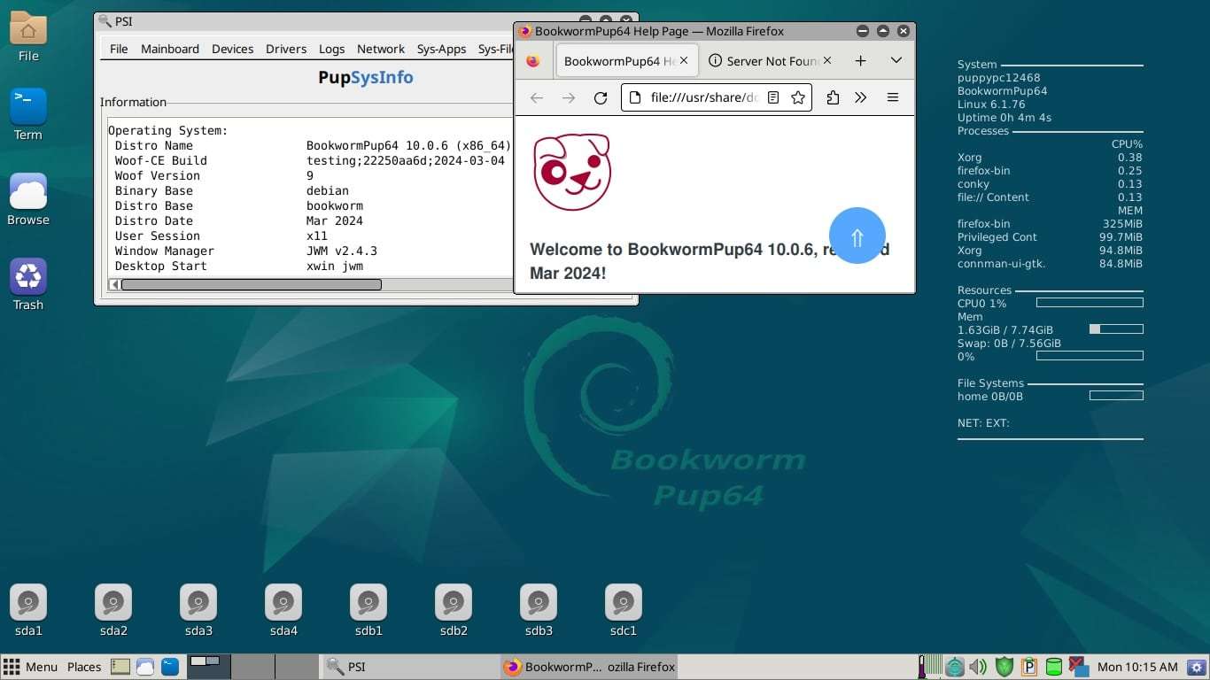Open the Firefox hamburger menu
The height and width of the screenshot is (680, 1210).
pyautogui.click(x=893, y=97)
